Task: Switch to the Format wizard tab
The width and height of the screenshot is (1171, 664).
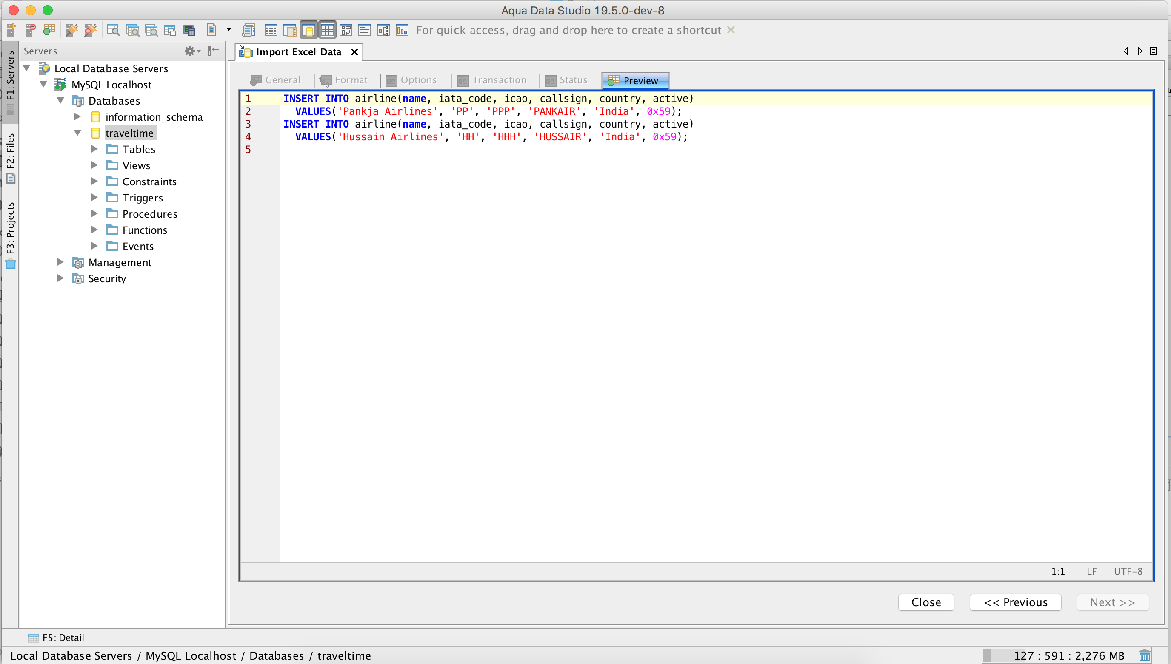Action: click(x=344, y=80)
